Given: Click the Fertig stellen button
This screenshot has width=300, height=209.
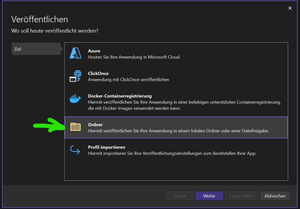Looking at the screenshot, I should coord(241,196).
